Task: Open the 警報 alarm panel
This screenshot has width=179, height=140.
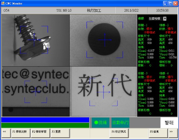Action: coord(169,123)
